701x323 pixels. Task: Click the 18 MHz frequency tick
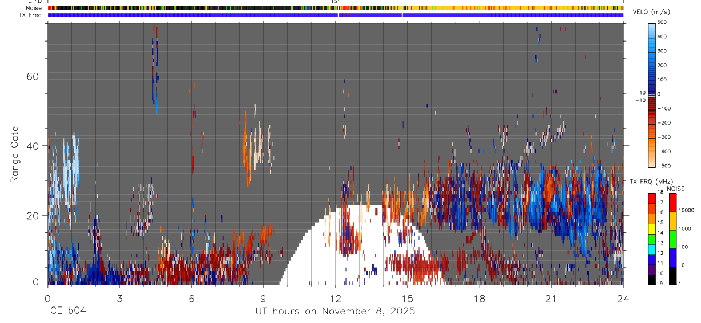pos(660,193)
